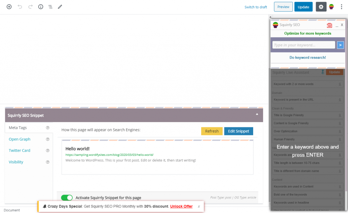Screen dimensions: 348x213
Task: Toggle Activate Squirrly Snippet switch
Action: (67, 198)
